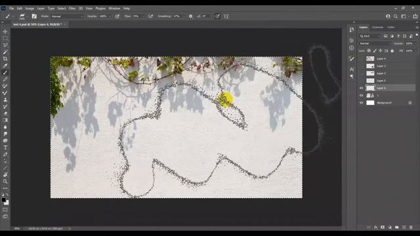
Task: Set foreground color swatch
Action: (3, 200)
